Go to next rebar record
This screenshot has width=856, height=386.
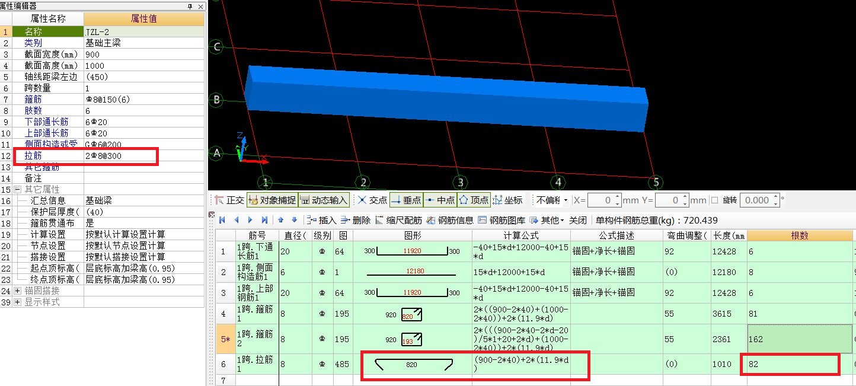point(250,220)
